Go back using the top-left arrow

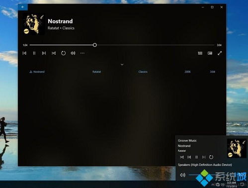[23, 7]
